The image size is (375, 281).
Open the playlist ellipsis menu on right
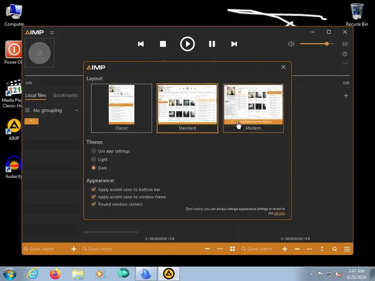tap(309, 249)
